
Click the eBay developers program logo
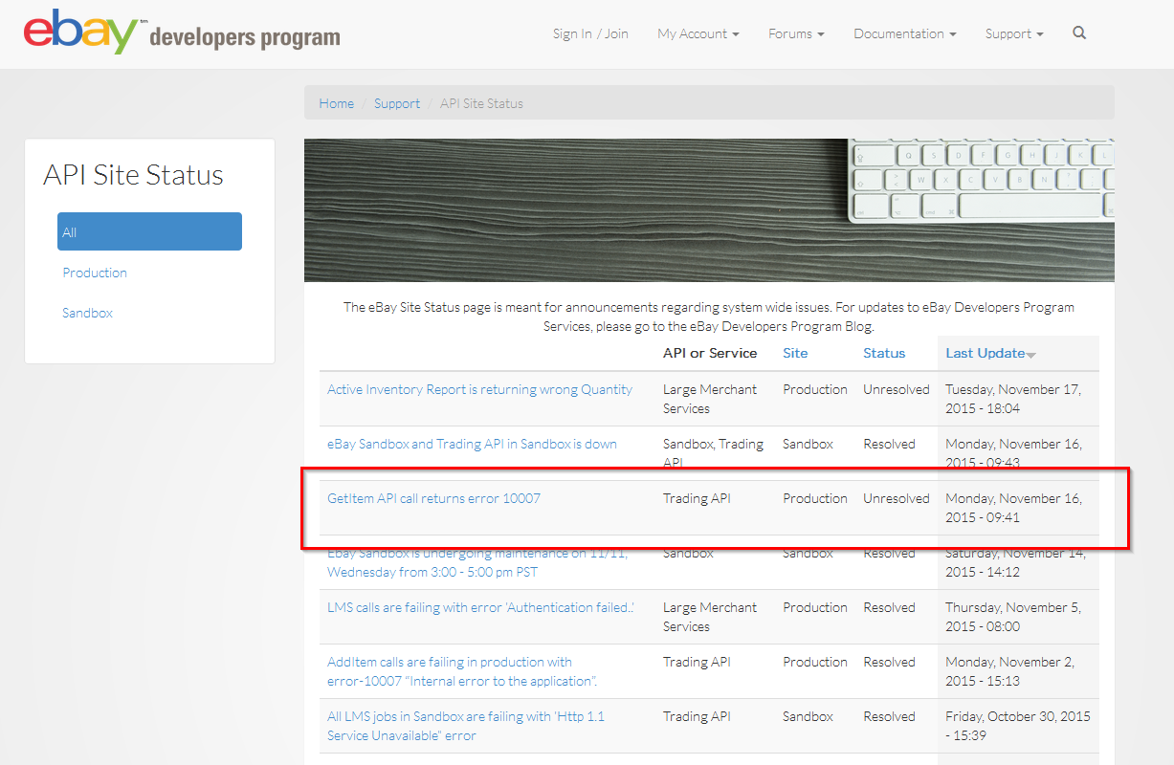[x=182, y=33]
